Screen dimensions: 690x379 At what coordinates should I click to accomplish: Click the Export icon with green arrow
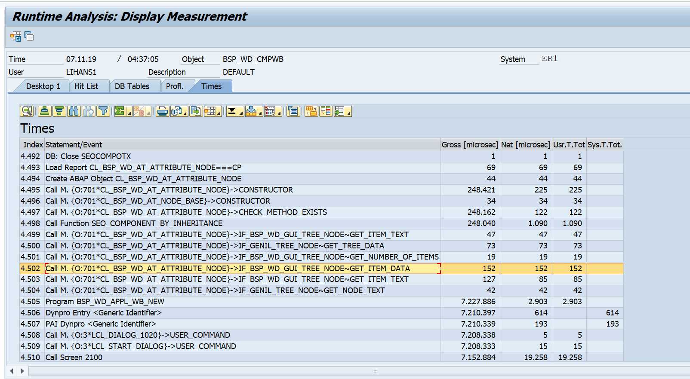tap(196, 111)
